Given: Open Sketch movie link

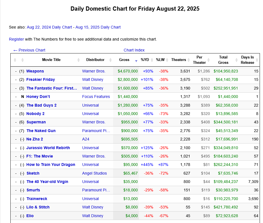Looking at the screenshot, I should point(33,173).
